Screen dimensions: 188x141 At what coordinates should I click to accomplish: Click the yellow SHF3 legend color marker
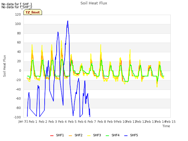(89, 136)
